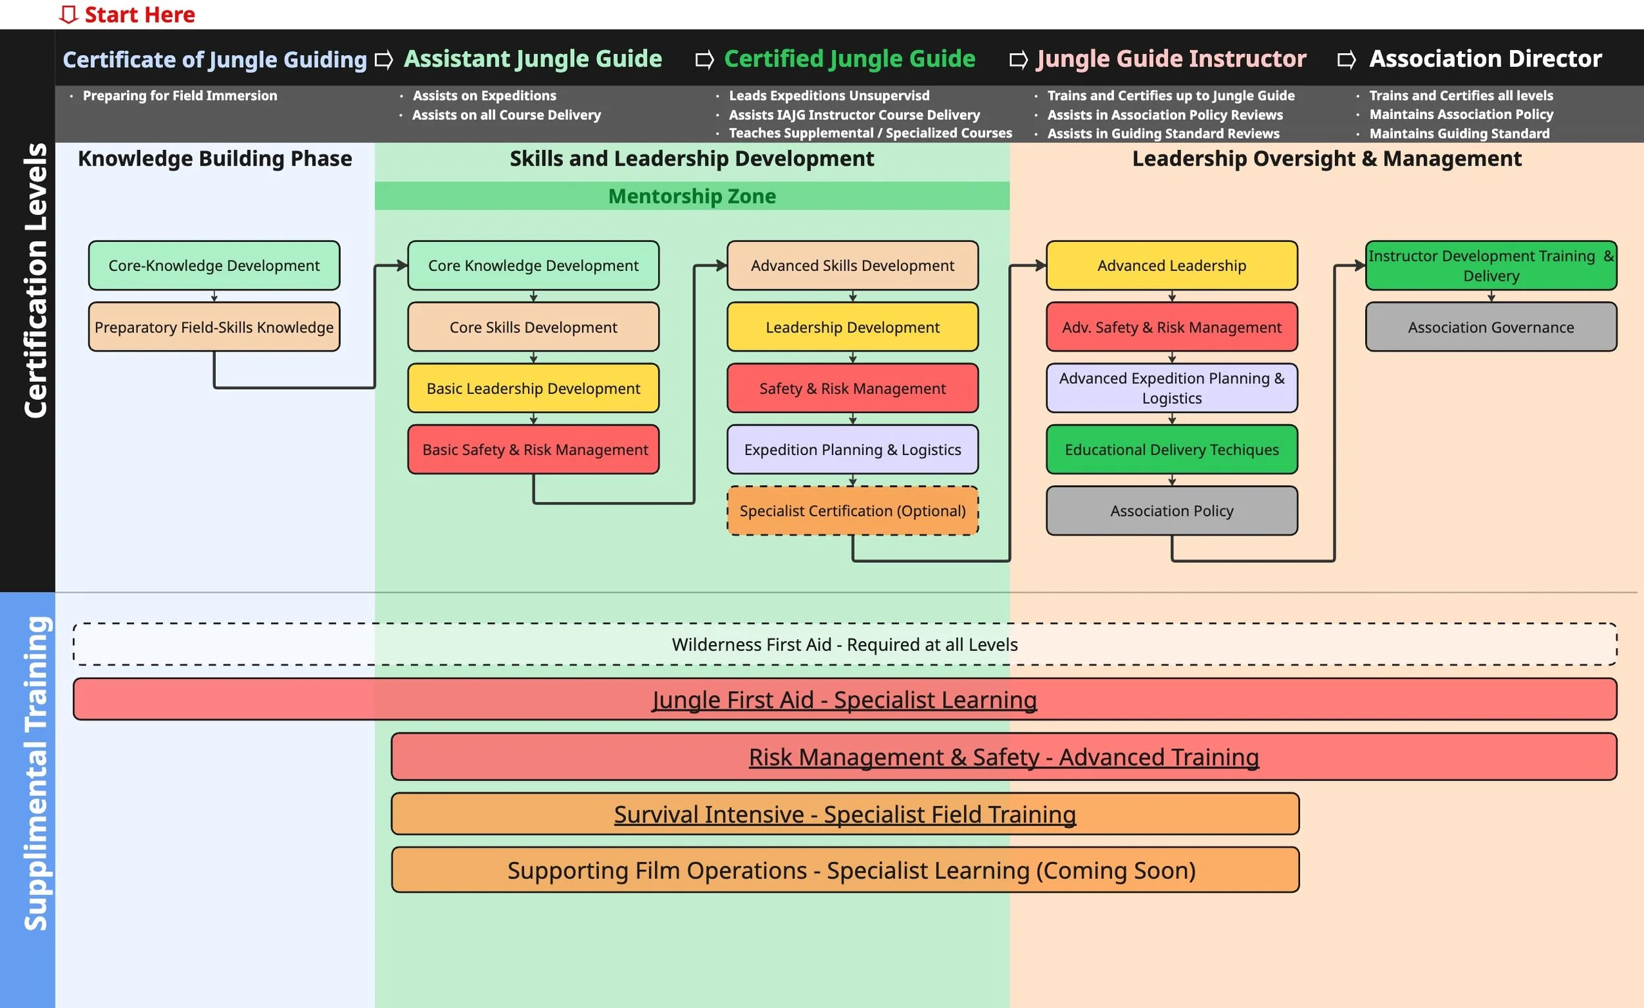Click the Basic Safety & Risk Management box
Viewport: 1644px width, 1008px height.
coord(533,450)
